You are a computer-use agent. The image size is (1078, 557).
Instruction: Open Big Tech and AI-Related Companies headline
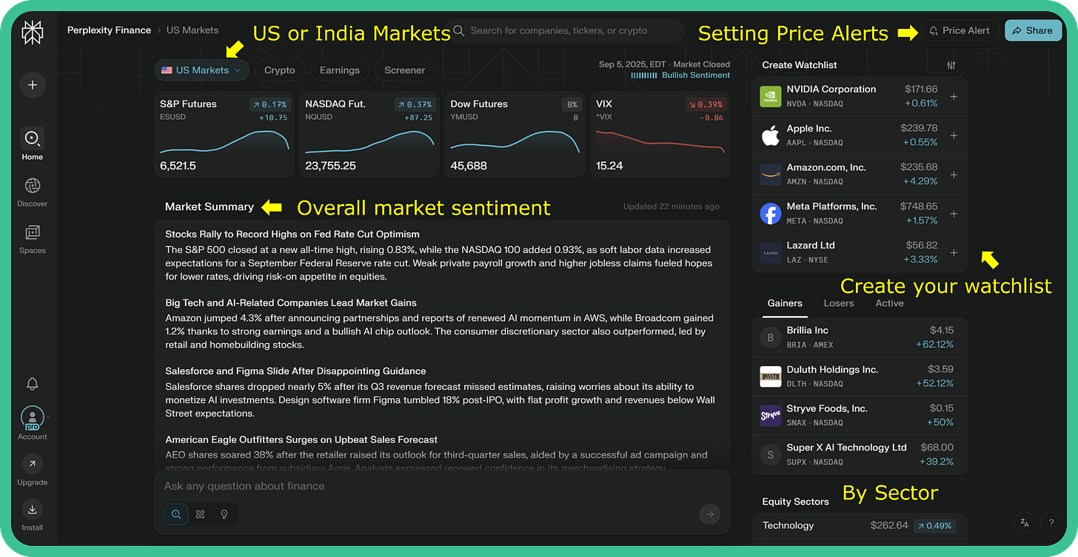[x=291, y=303]
